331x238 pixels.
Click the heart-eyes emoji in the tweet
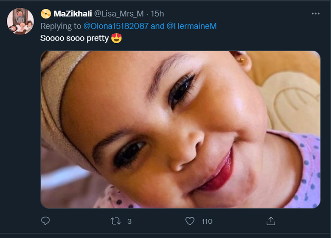[x=116, y=38]
